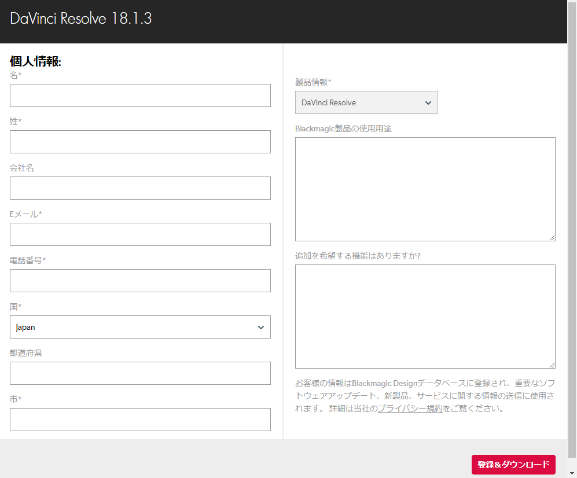
Task: Select the 電話番号 phone number field
Action: 140,281
